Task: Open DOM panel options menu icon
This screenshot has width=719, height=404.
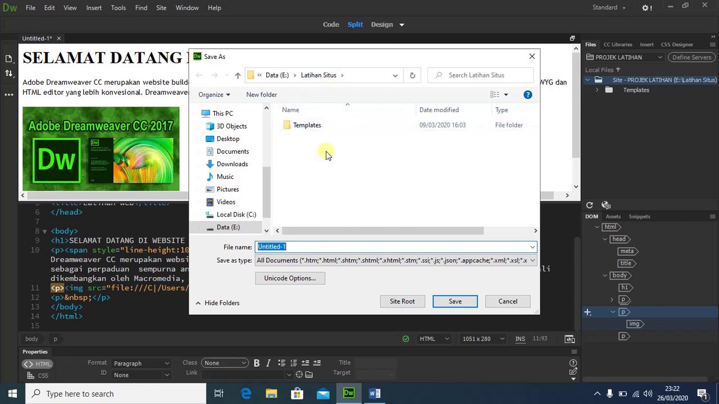Action: (712, 217)
